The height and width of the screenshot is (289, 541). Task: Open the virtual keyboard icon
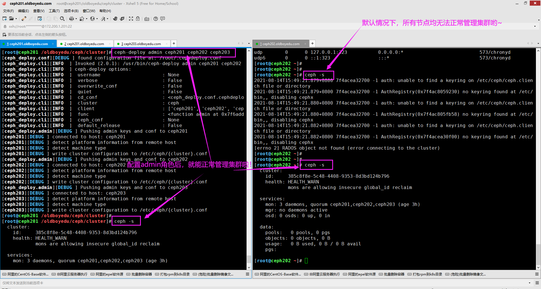[x=147, y=19]
